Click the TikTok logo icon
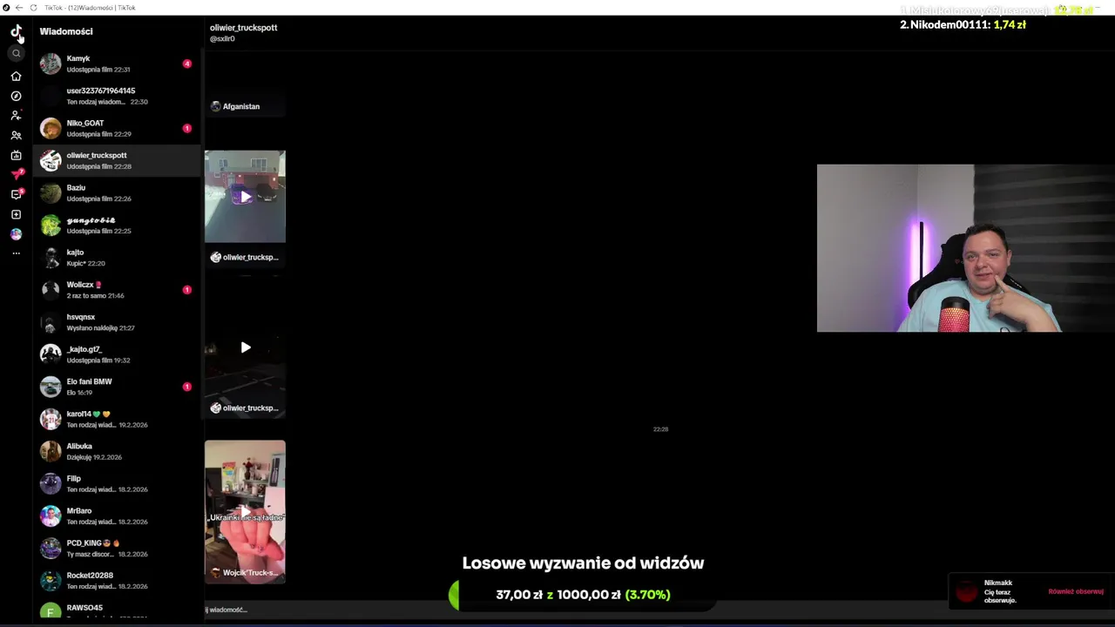 coord(16,32)
